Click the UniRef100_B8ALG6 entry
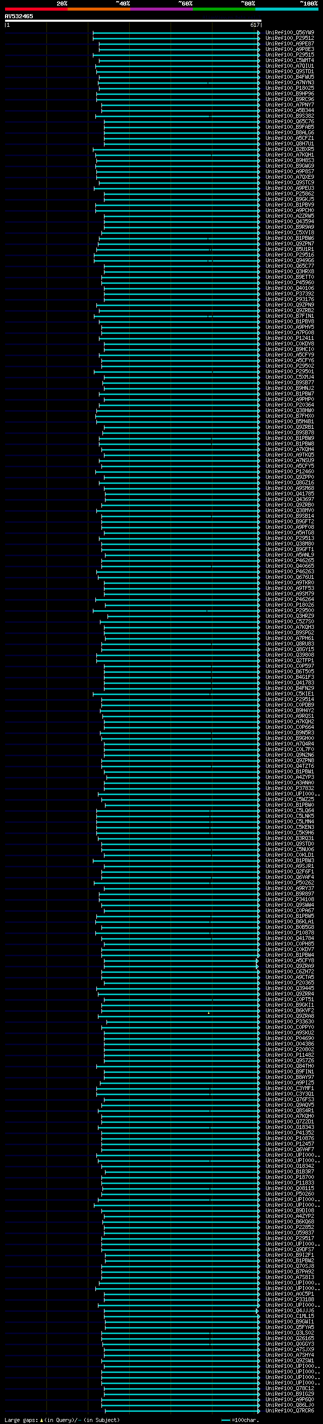This screenshot has width=323, height=1424. pos(290,133)
